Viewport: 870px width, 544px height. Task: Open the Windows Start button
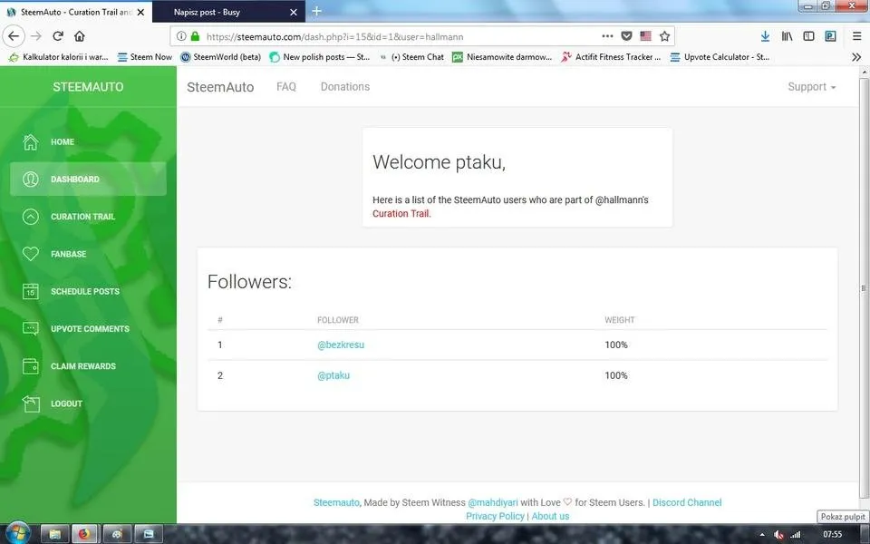tap(17, 533)
